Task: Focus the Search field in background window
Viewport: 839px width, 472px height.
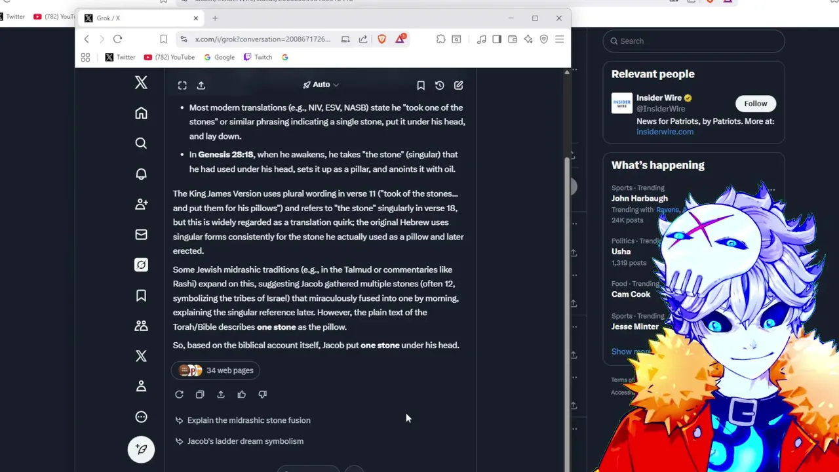Action: tap(693, 41)
